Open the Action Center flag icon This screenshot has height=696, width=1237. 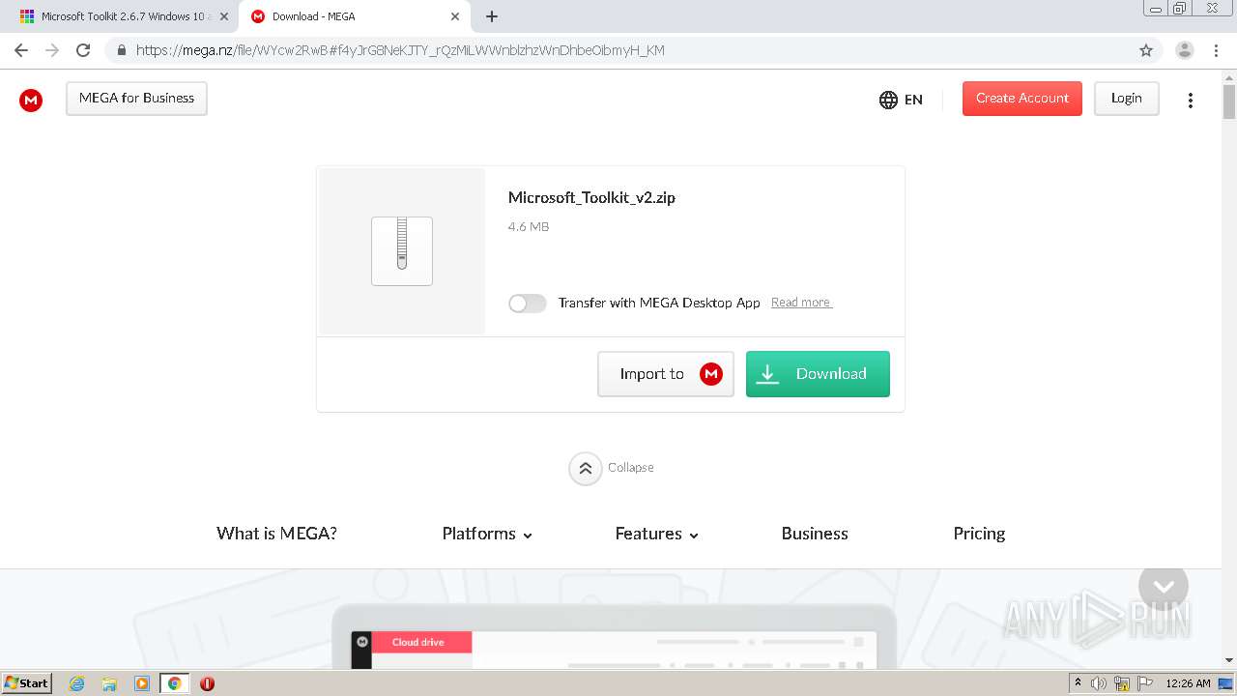click(x=1144, y=683)
